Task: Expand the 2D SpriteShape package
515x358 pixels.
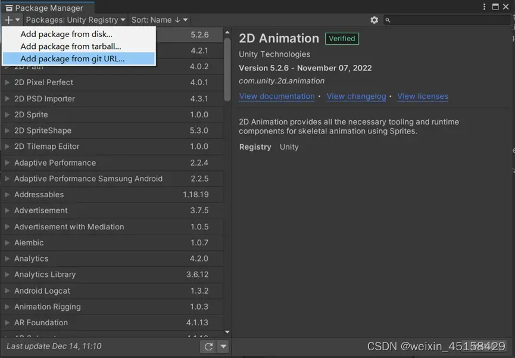Action: [x=7, y=130]
